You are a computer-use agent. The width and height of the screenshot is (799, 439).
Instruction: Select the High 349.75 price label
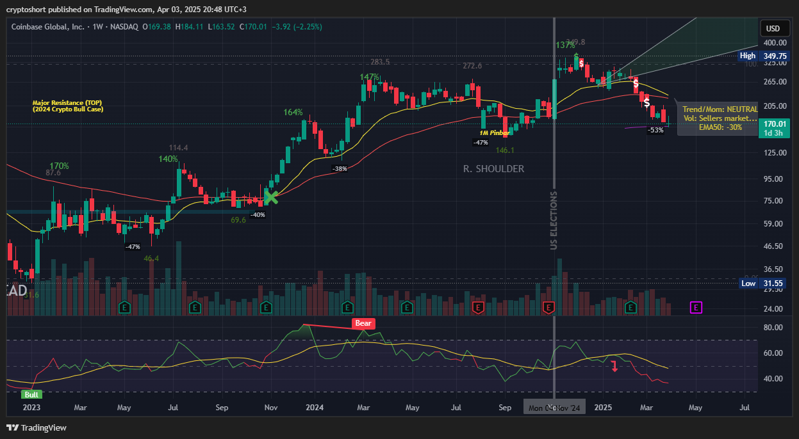coord(763,56)
